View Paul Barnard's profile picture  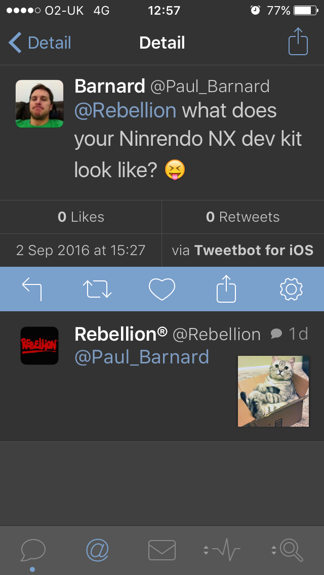click(x=39, y=104)
